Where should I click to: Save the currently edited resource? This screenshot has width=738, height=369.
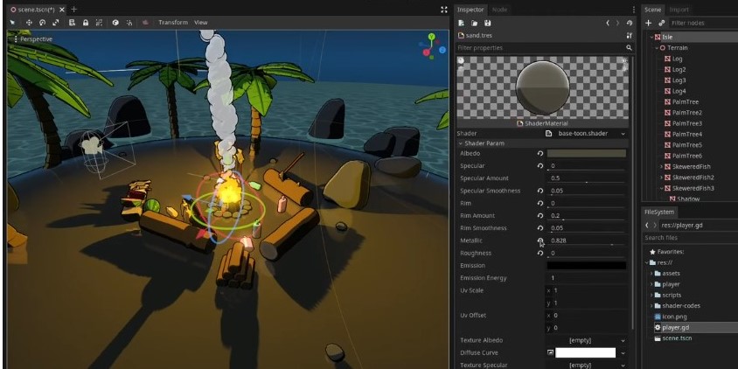(488, 23)
